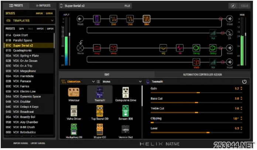This screenshot has height=150, width=257.
Task: Click Presets Export button
Action: point(50,29)
